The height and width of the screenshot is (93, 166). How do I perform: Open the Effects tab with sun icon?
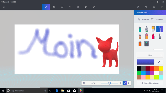pos(78,7)
